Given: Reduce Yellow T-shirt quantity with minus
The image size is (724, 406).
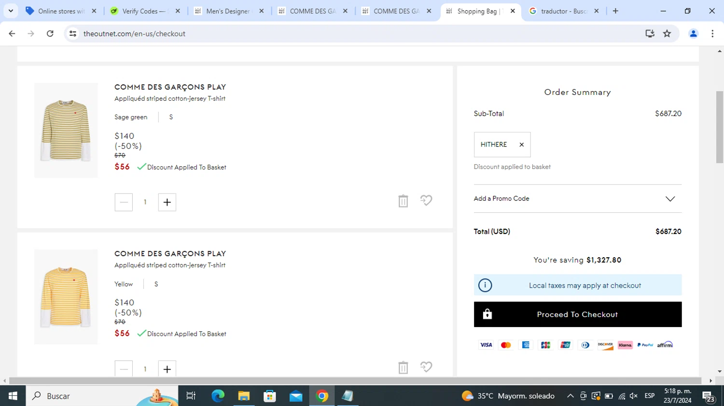Looking at the screenshot, I should pyautogui.click(x=124, y=369).
